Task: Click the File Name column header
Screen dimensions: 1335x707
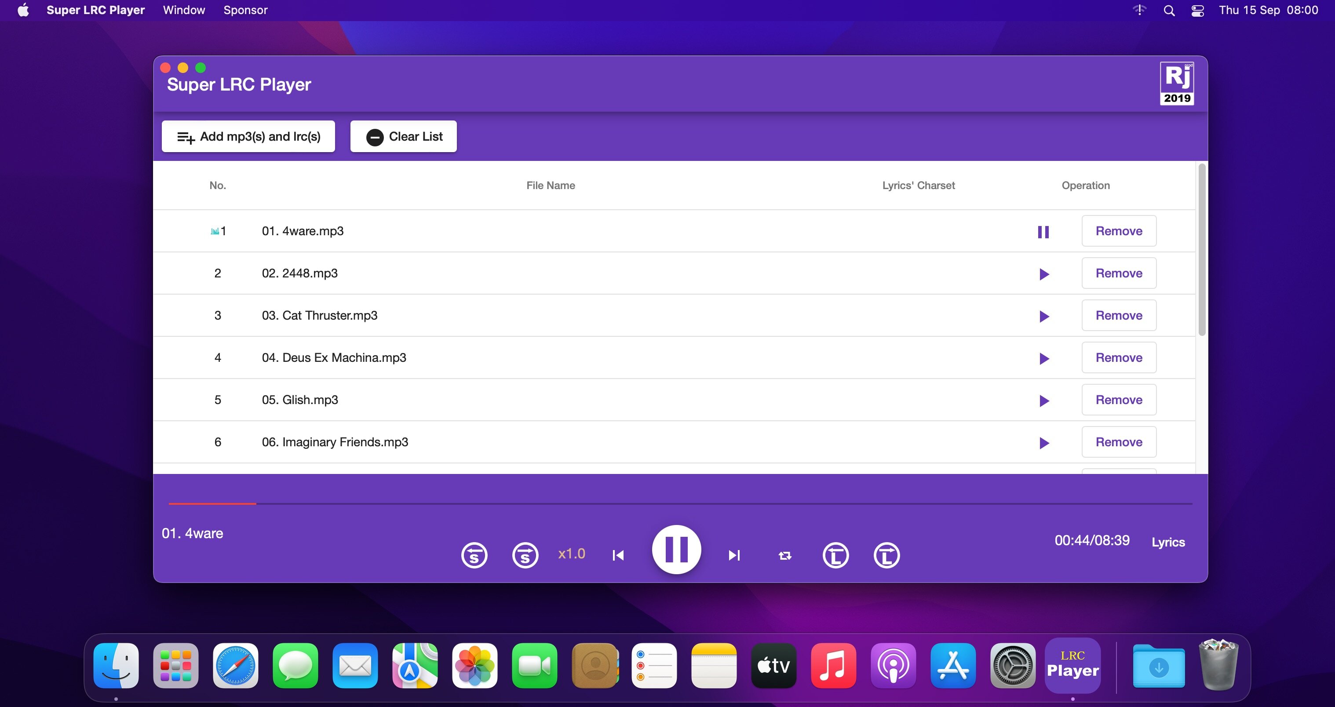Action: tap(551, 185)
